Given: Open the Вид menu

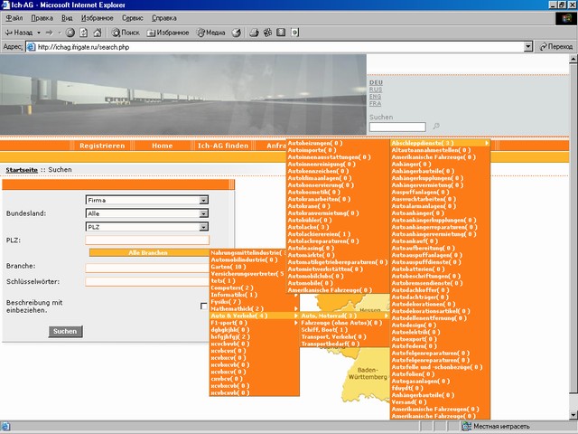Looking at the screenshot, I should pos(67,18).
